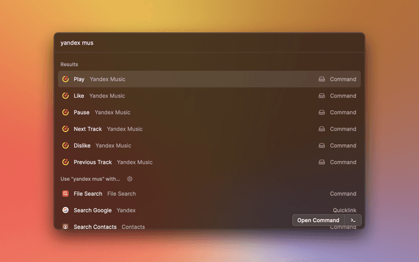Click the Google icon beside Search Google
Image resolution: width=419 pixels, height=262 pixels.
tap(65, 210)
